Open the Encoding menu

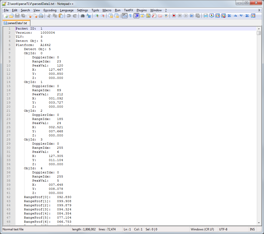coord(50,10)
